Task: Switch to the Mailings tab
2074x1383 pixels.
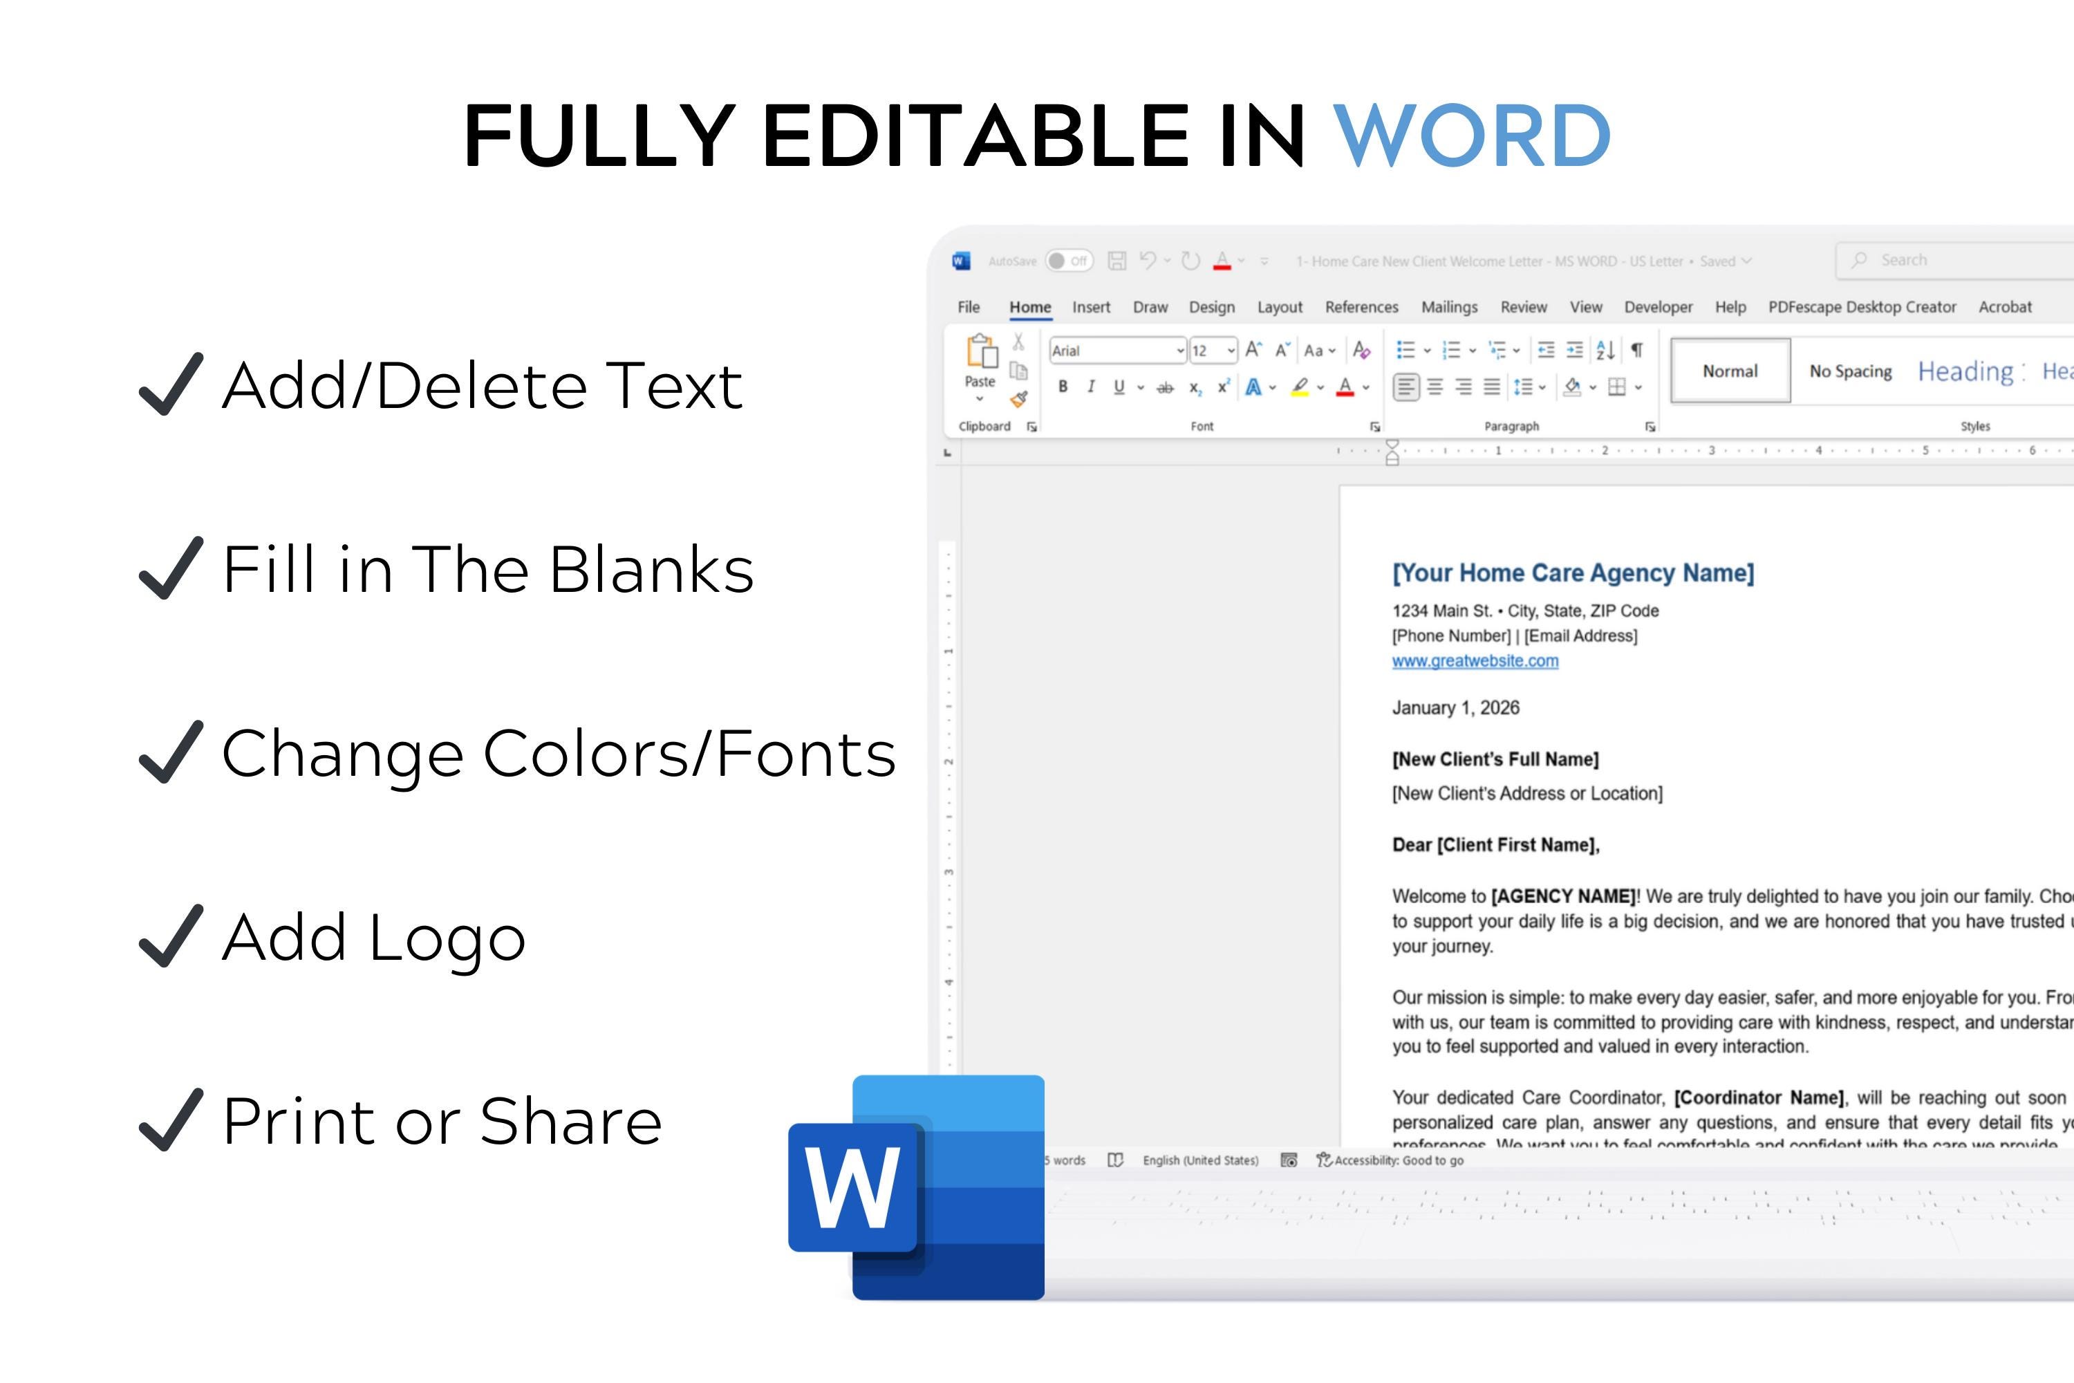Action: 1449,307
